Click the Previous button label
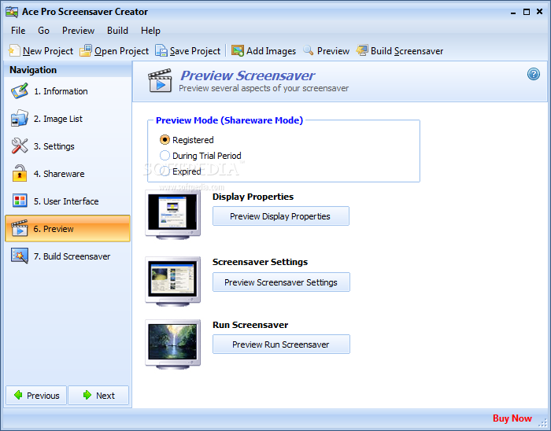Screen dimensions: 551x431 [43, 396]
